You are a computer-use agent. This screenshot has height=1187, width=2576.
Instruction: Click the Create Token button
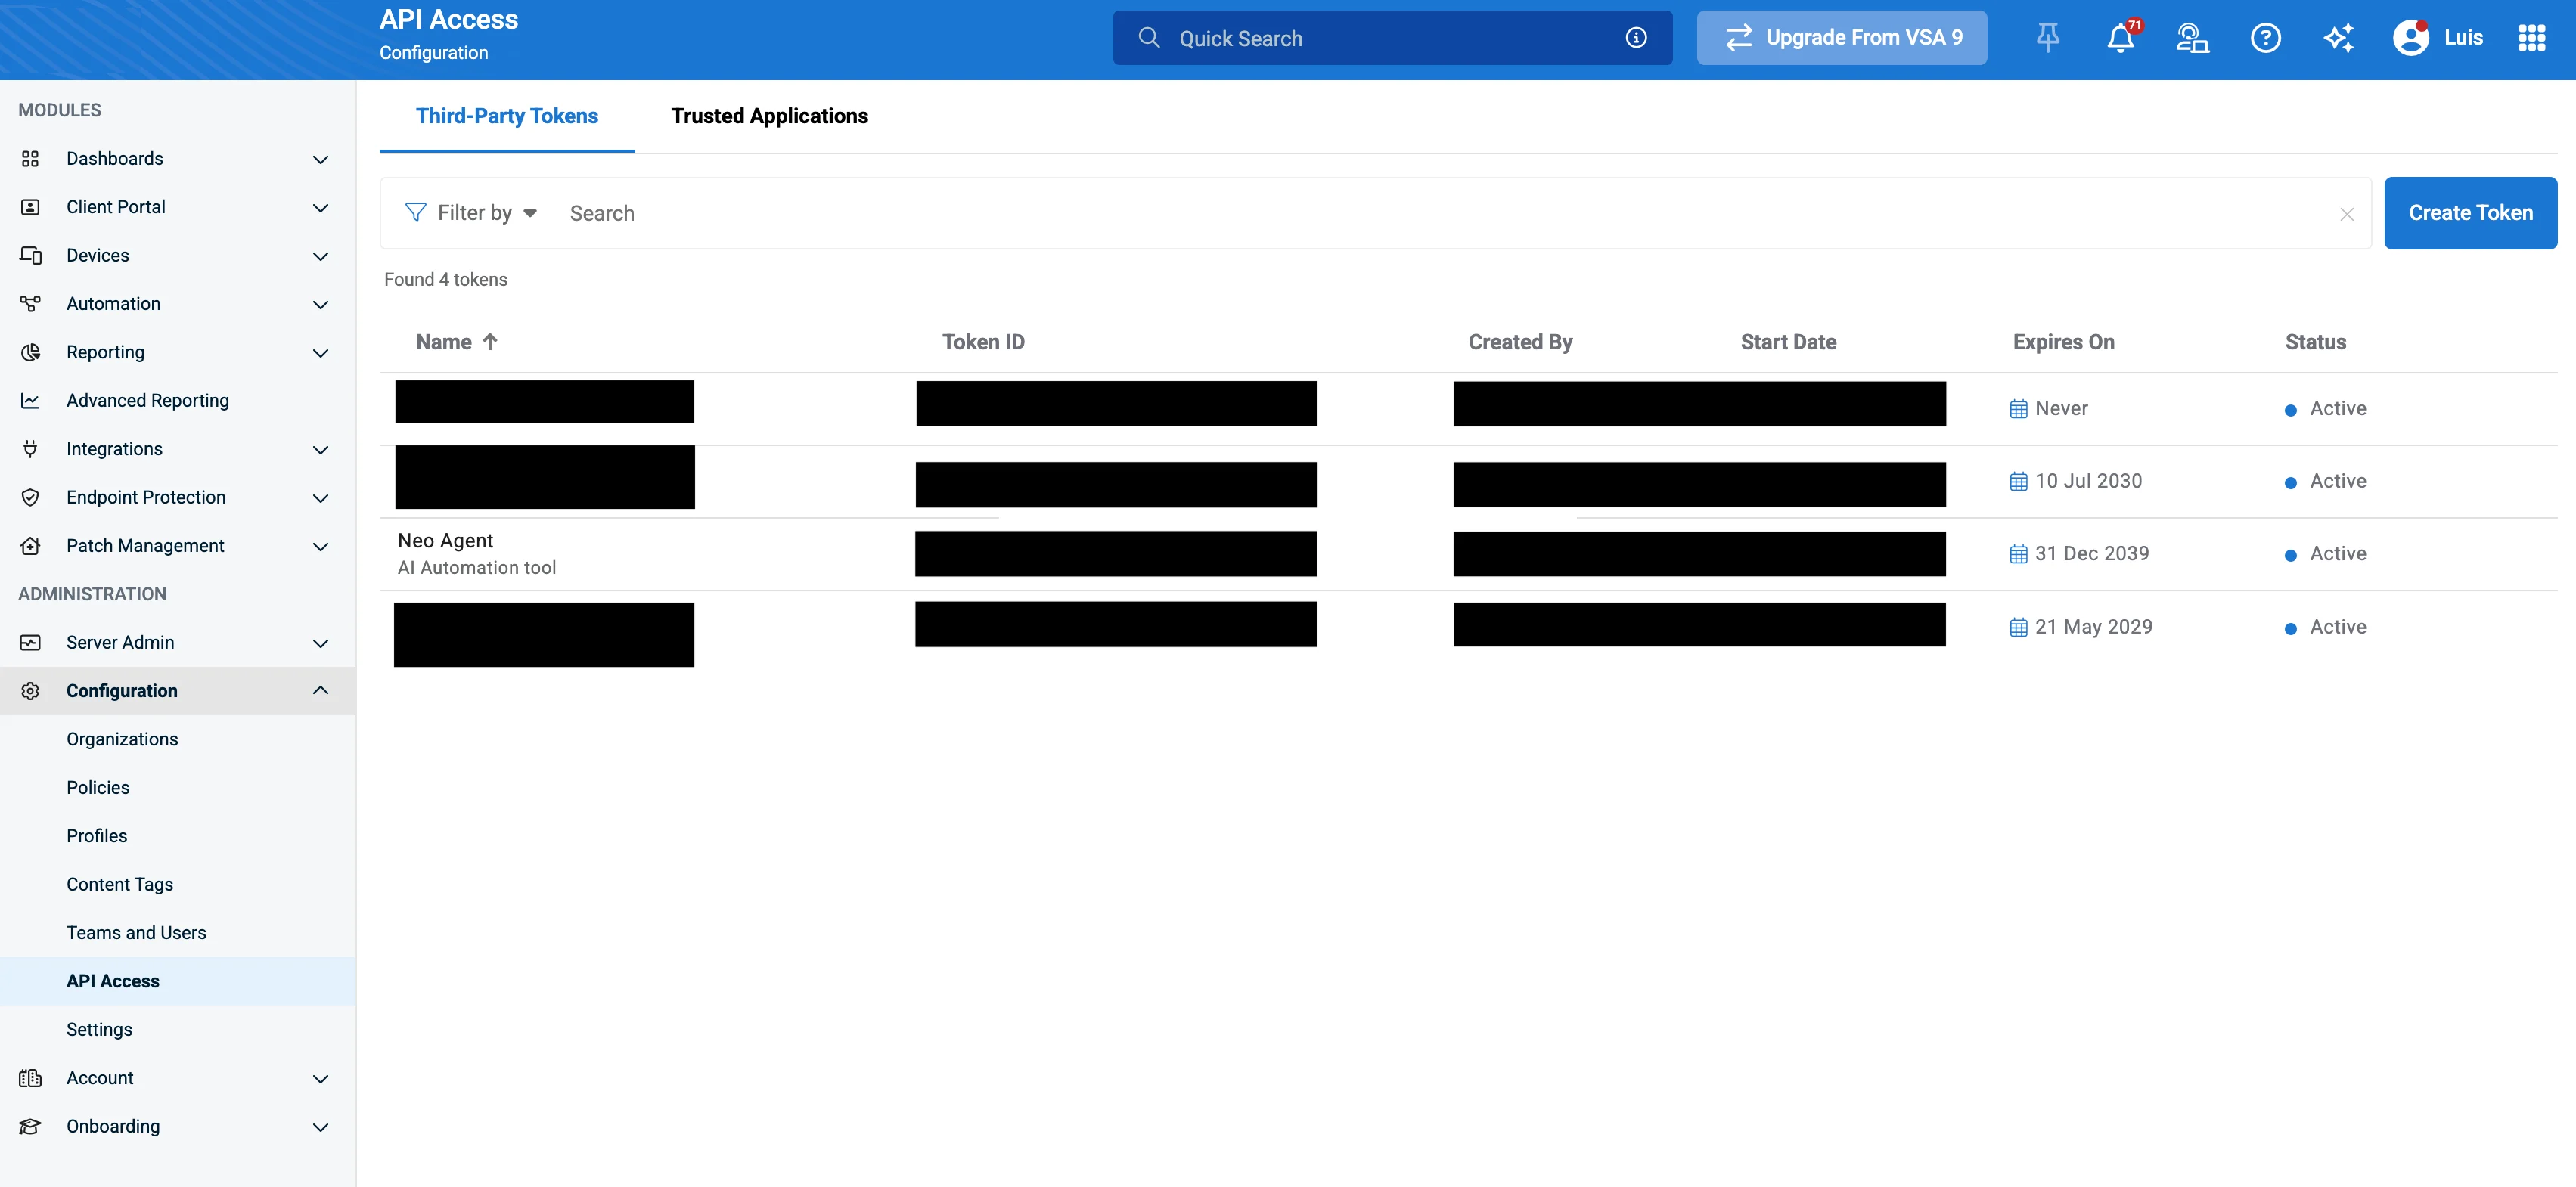2470,212
